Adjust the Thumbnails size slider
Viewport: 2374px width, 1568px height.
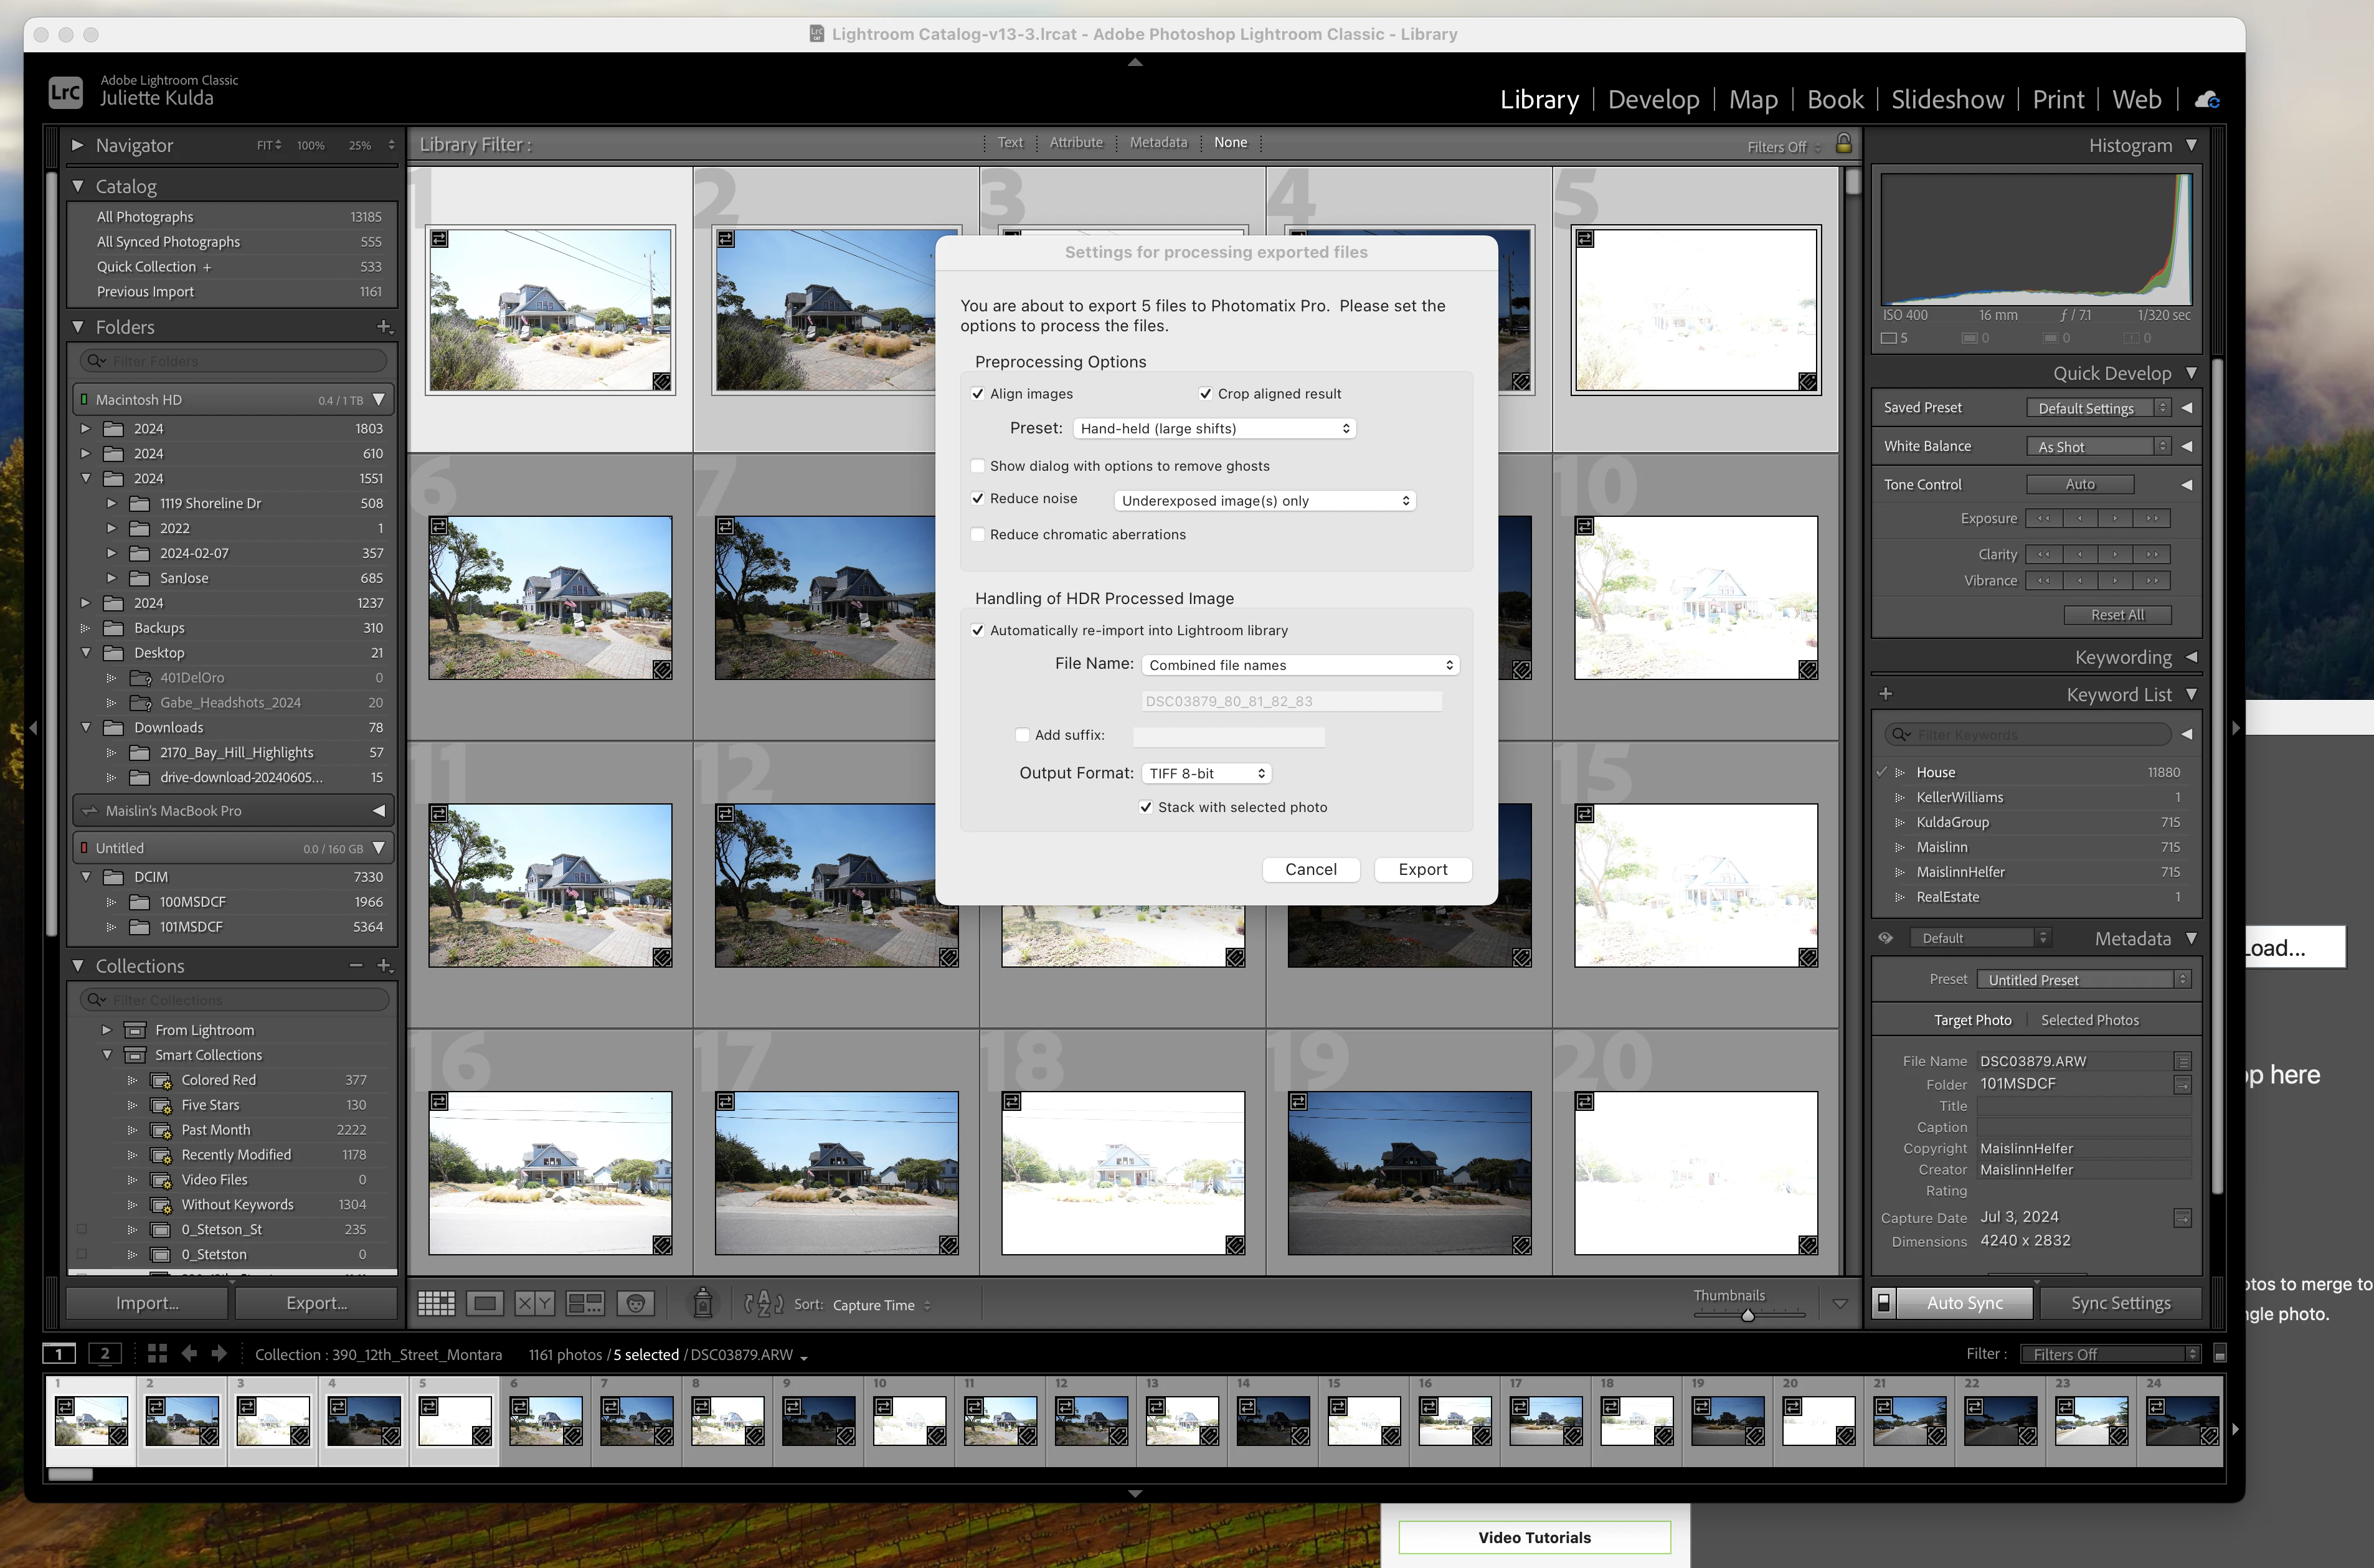click(1748, 1315)
